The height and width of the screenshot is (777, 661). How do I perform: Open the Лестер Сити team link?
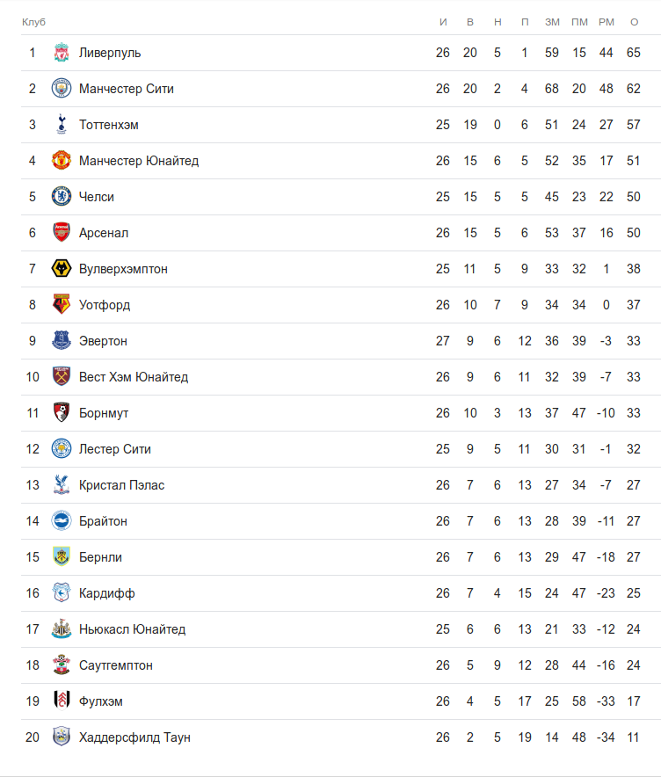click(x=114, y=449)
